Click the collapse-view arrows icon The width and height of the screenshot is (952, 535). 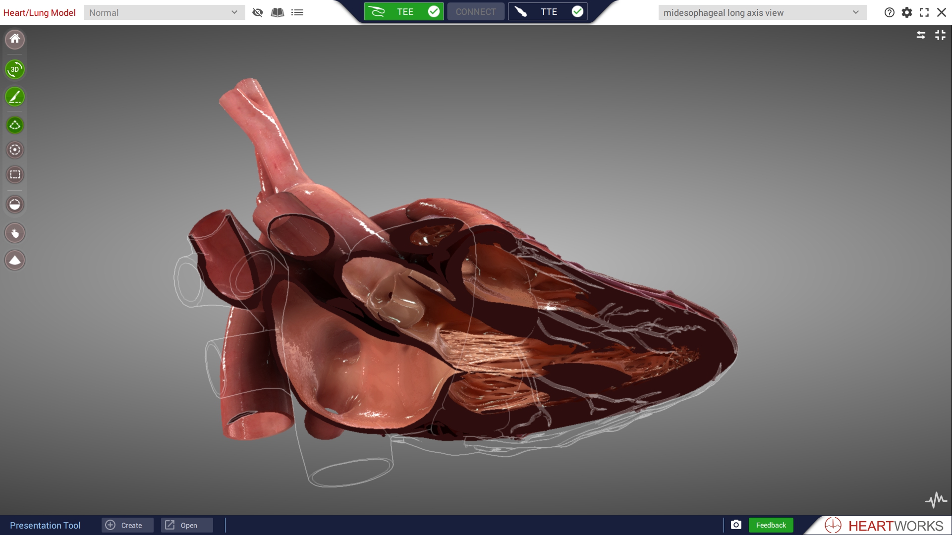coord(940,35)
